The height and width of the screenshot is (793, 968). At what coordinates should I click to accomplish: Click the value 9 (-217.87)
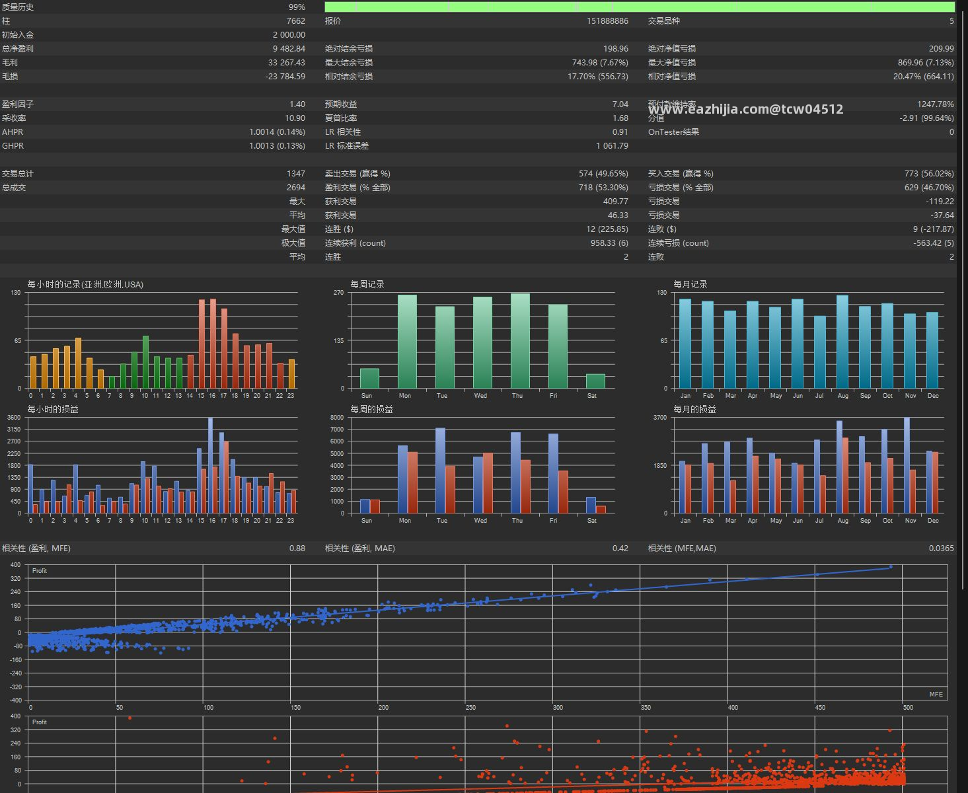(934, 229)
